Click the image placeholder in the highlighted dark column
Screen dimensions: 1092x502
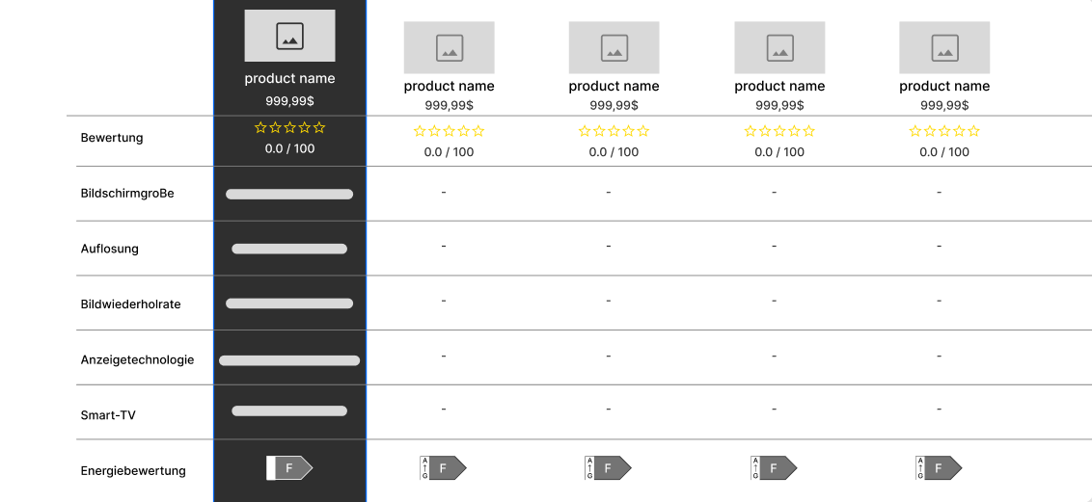pos(289,36)
